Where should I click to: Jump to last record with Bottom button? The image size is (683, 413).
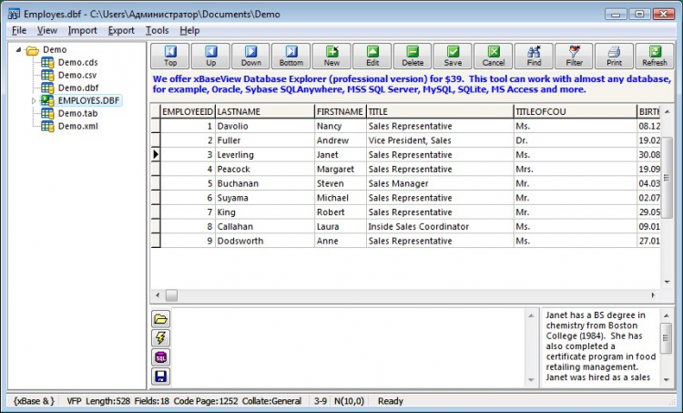tap(291, 56)
